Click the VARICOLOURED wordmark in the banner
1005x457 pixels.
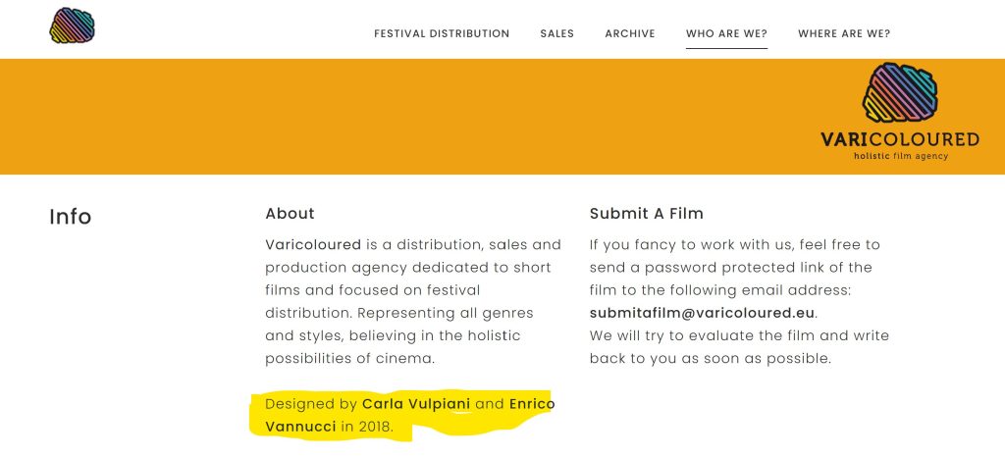tap(899, 139)
